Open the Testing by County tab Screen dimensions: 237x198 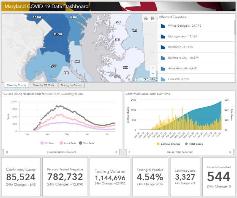[x=71, y=85]
